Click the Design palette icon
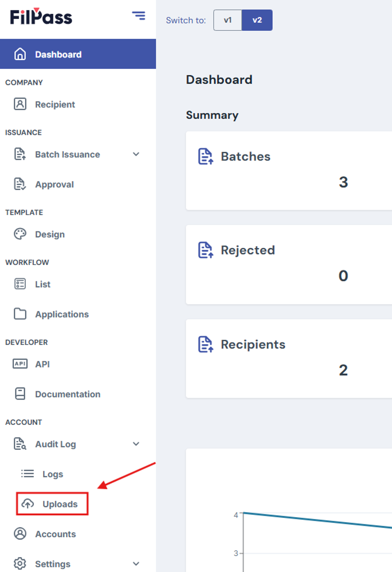 20,234
